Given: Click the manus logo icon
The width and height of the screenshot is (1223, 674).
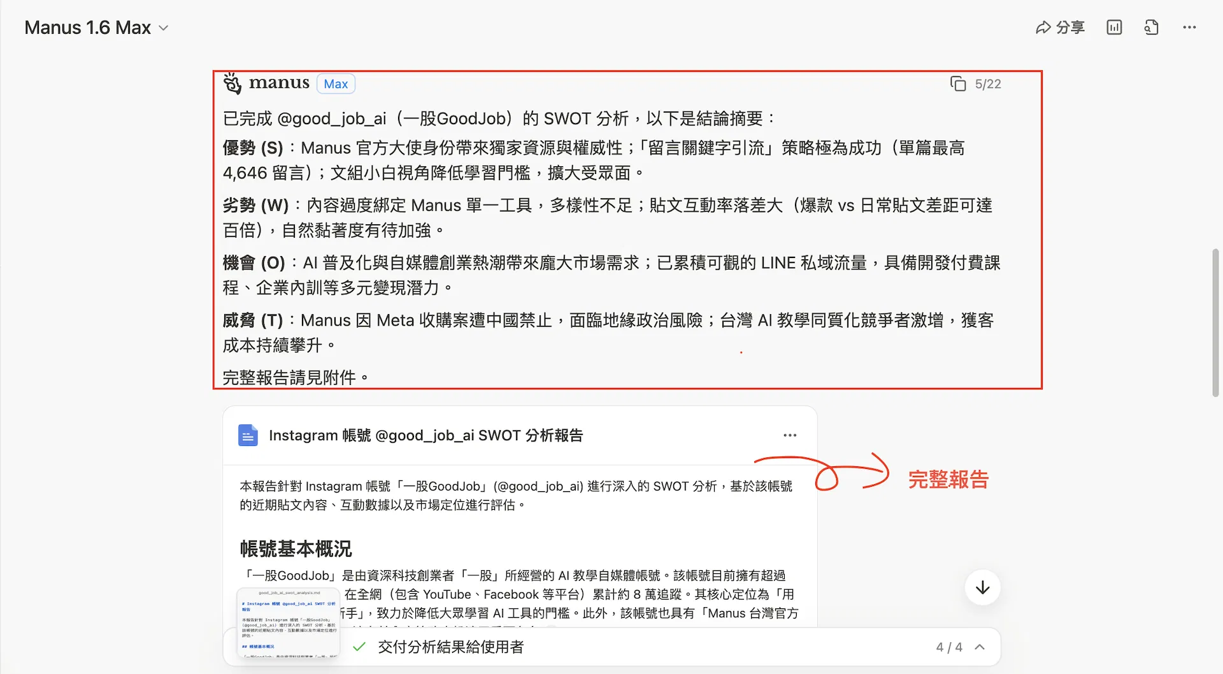Looking at the screenshot, I should tap(232, 83).
